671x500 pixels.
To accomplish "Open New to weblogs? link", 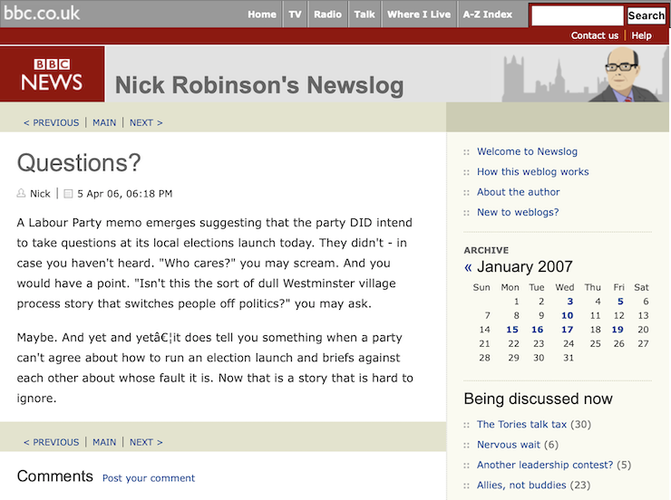I will click(518, 212).
